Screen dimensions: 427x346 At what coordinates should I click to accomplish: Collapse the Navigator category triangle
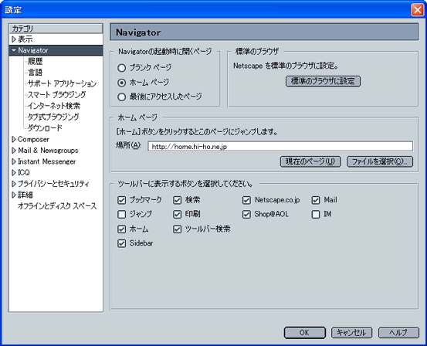[x=14, y=51]
